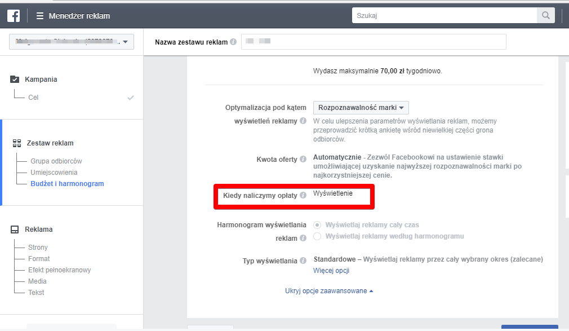Click the checkmark next to Cel
The width and height of the screenshot is (569, 331).
131,98
